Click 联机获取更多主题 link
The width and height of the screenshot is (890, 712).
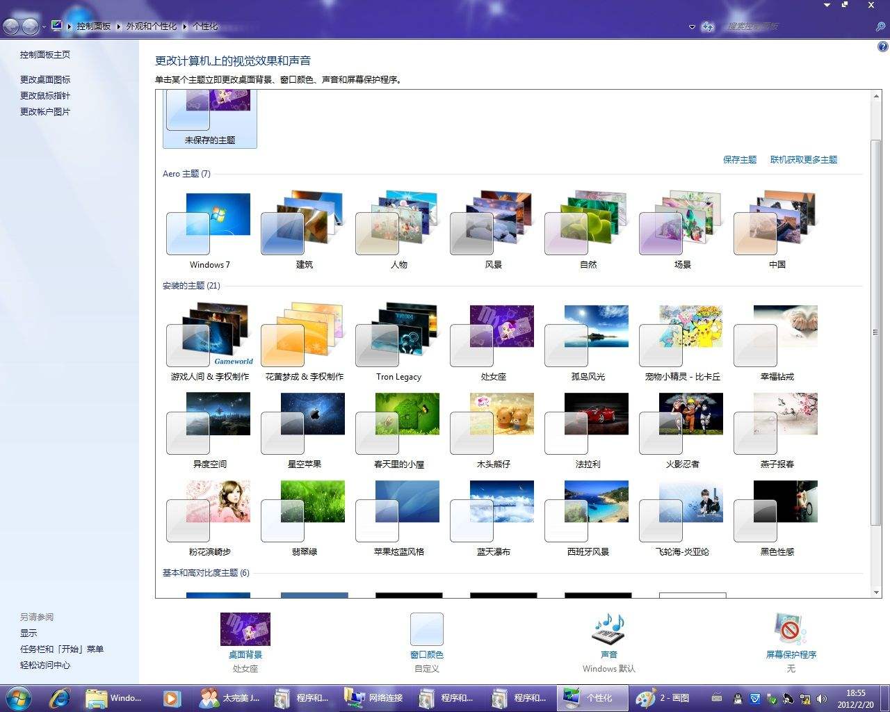[803, 159]
